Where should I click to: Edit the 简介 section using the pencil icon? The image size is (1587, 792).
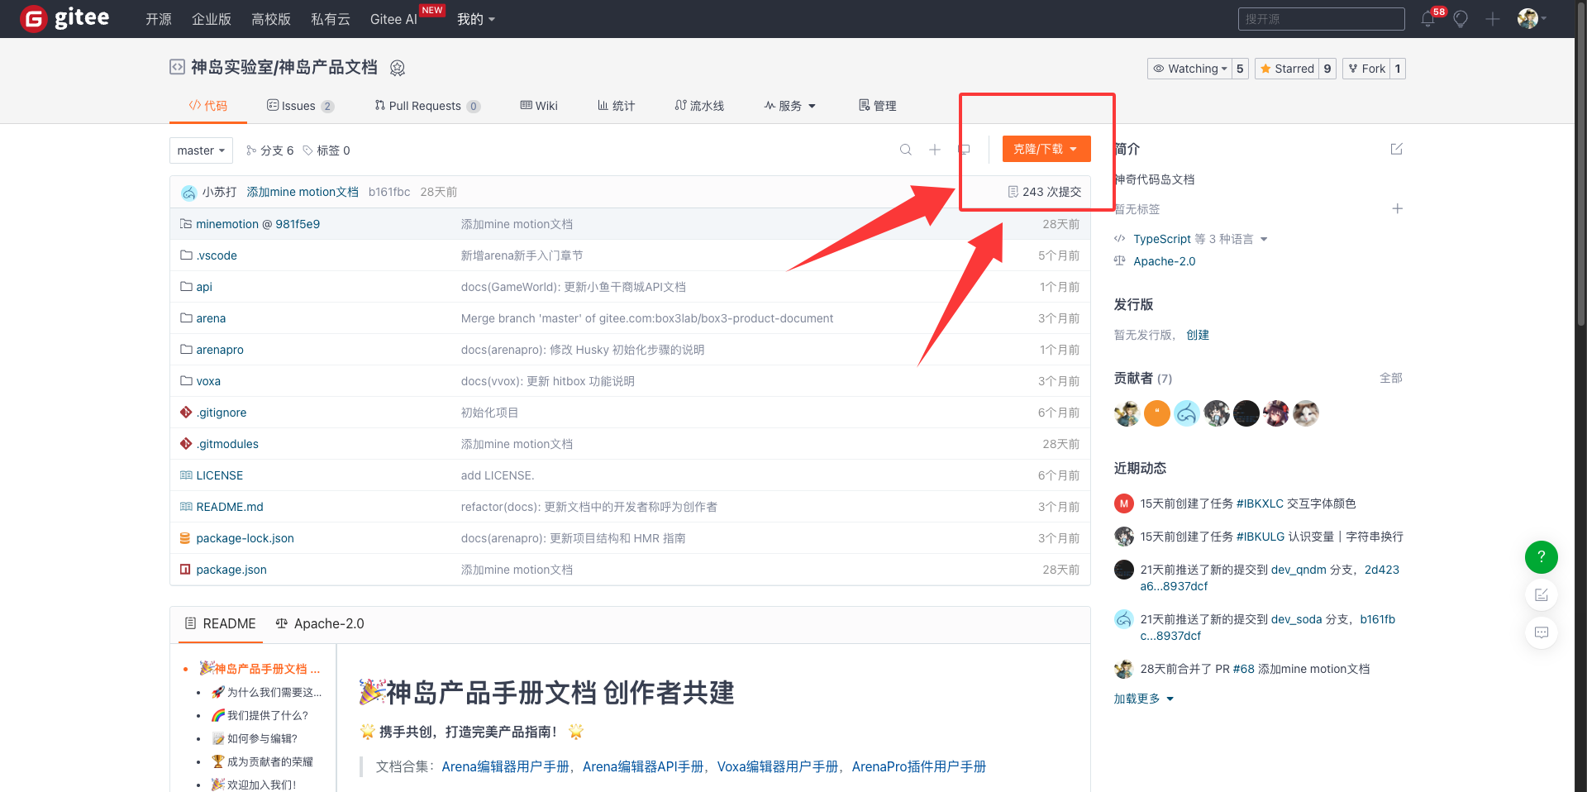coord(1396,149)
